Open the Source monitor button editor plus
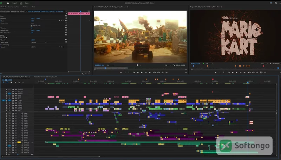 186,73
